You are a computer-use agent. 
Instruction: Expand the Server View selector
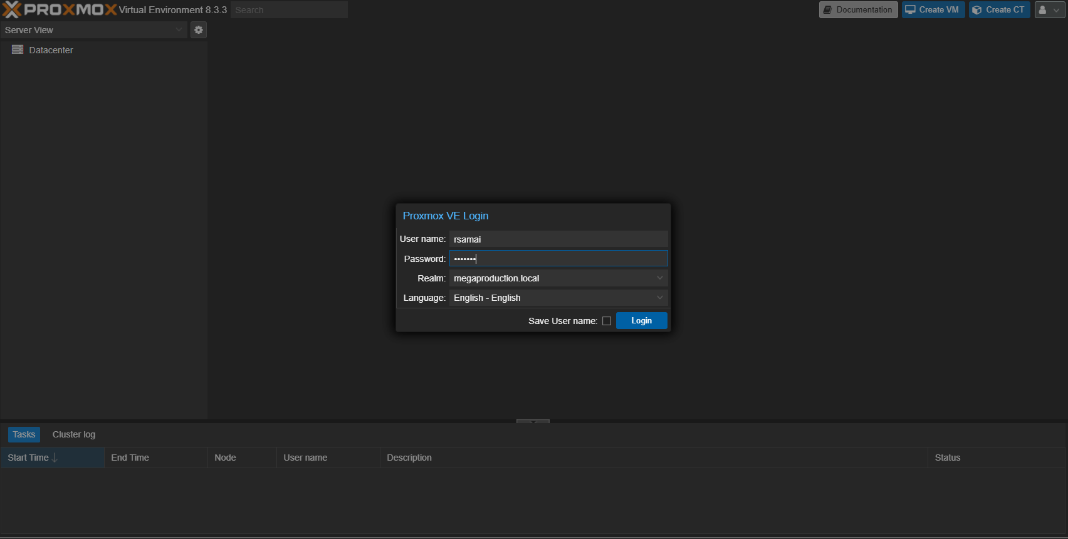[x=179, y=30]
